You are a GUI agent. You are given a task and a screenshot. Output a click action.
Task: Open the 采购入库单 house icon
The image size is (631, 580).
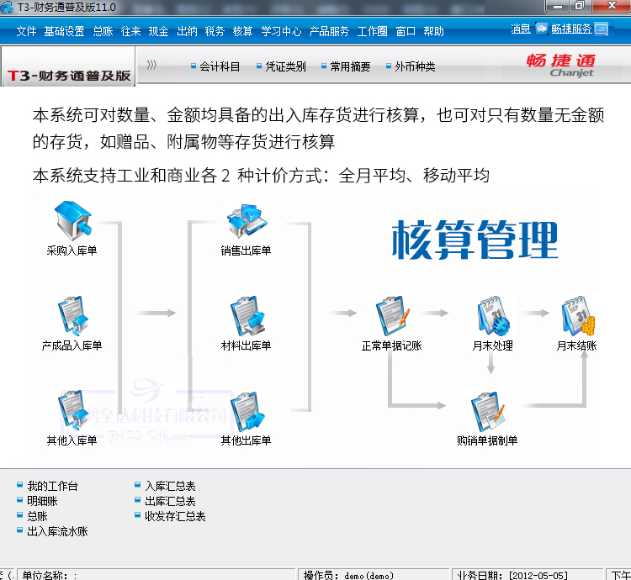(73, 221)
